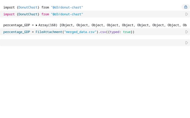Place cursor on the pink import keyword
The width and height of the screenshot is (190, 118).
[x=9, y=14]
